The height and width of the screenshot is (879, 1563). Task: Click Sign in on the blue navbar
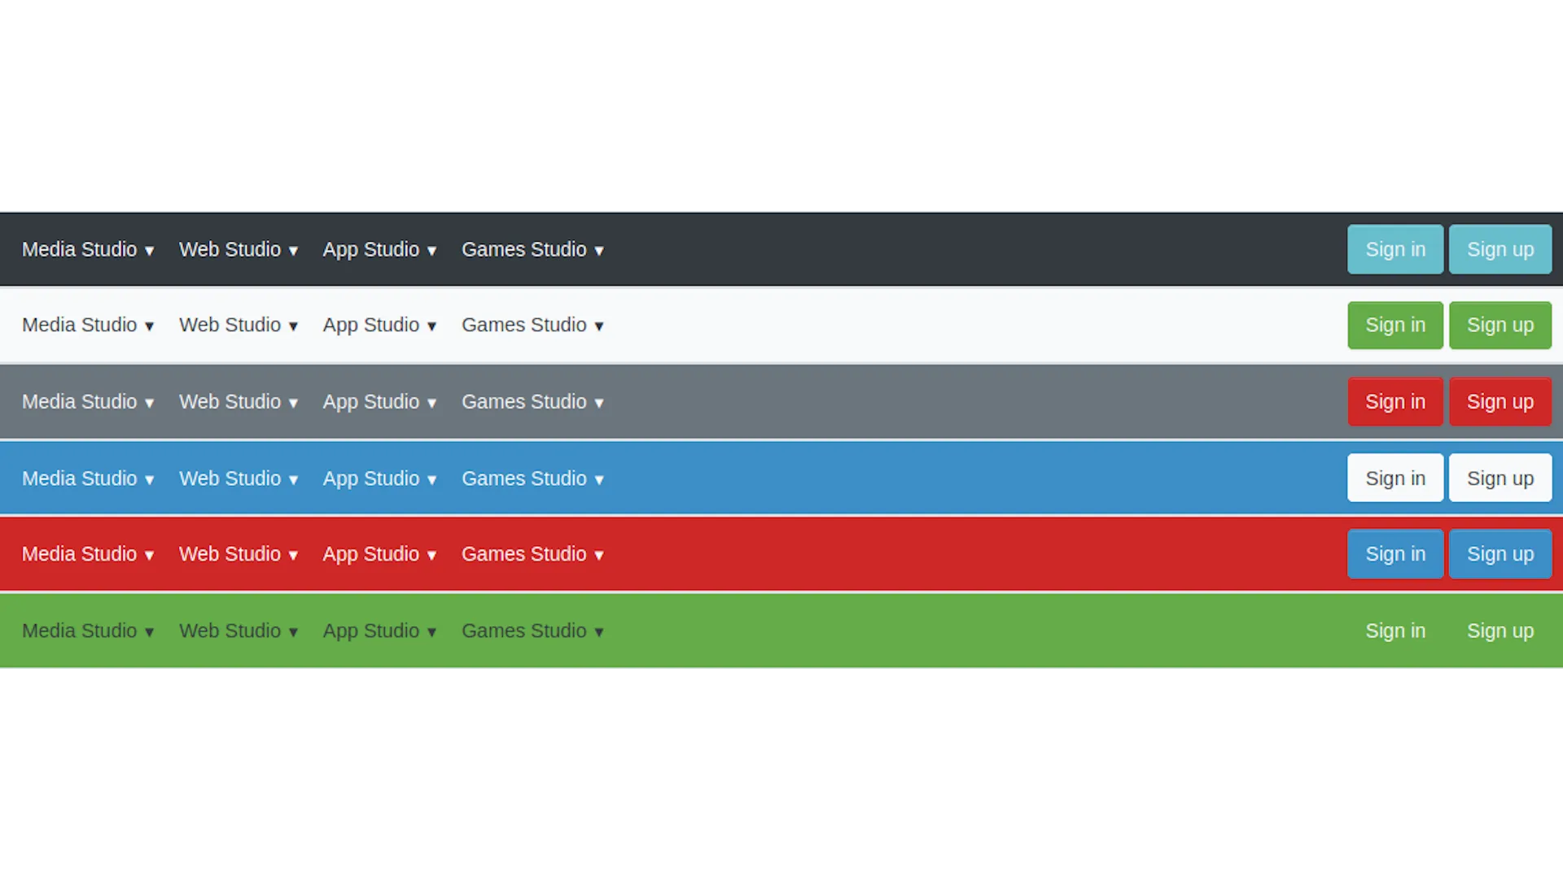(1395, 478)
